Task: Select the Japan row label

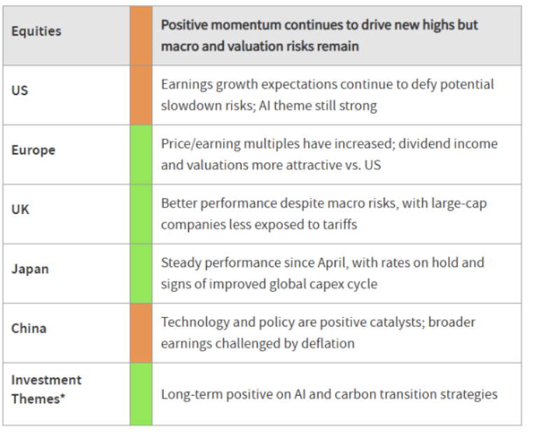Action: tap(30, 269)
